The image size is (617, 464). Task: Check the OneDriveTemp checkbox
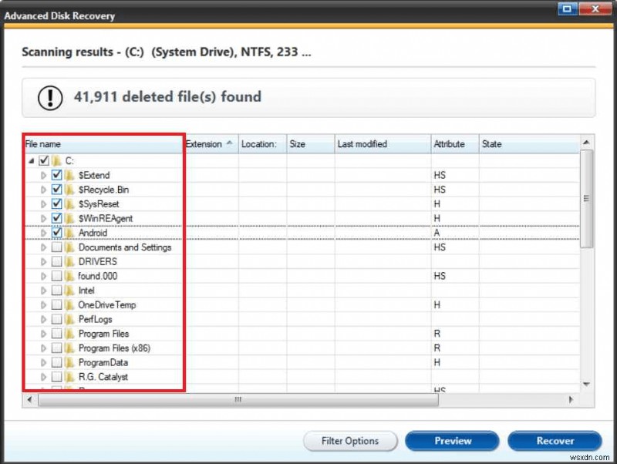tap(57, 304)
